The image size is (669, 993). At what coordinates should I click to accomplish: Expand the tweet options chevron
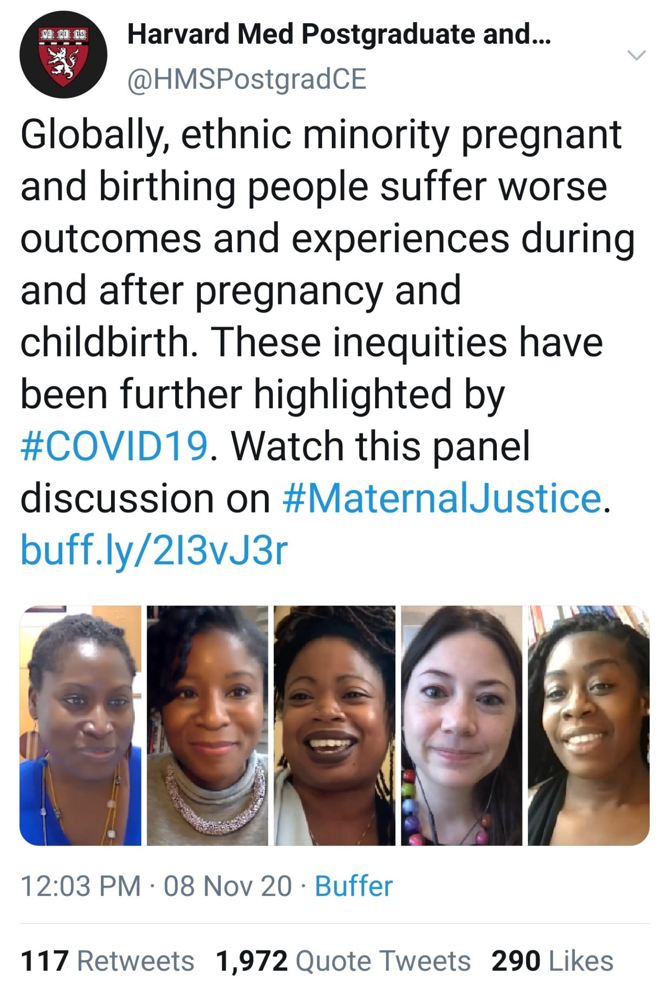(637, 55)
